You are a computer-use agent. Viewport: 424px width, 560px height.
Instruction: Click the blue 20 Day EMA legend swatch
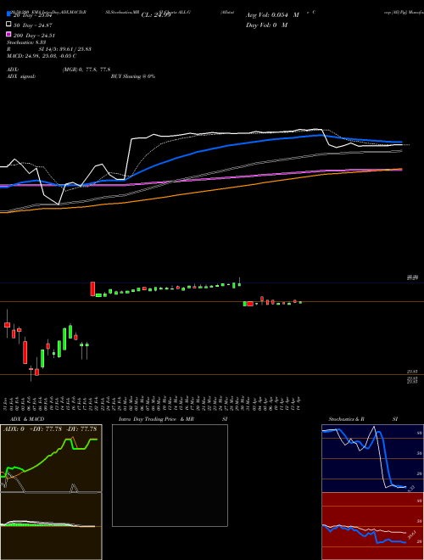[x=9, y=14]
